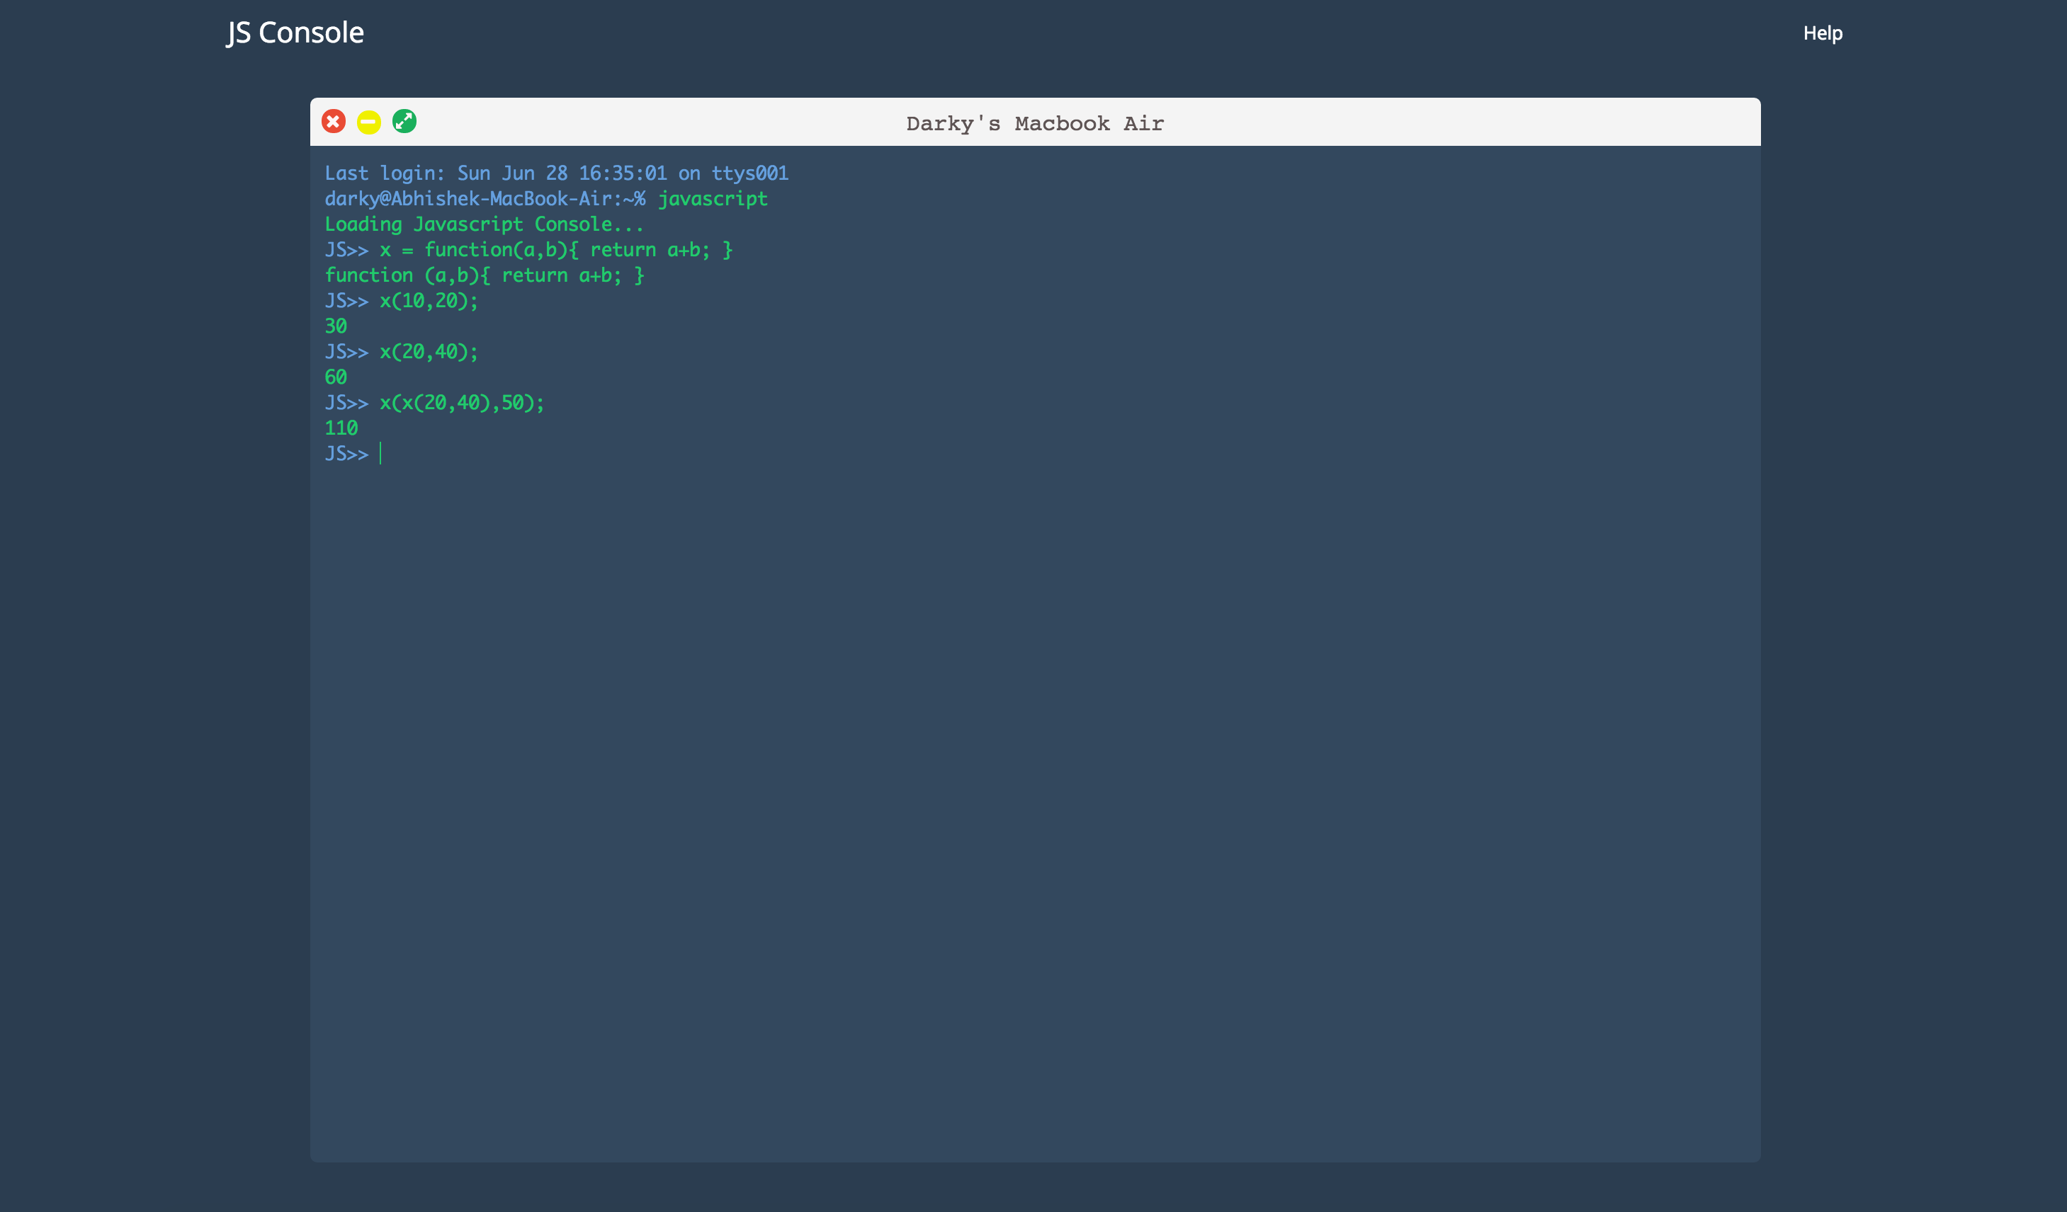Click the empty terminal body area

tap(1033, 779)
